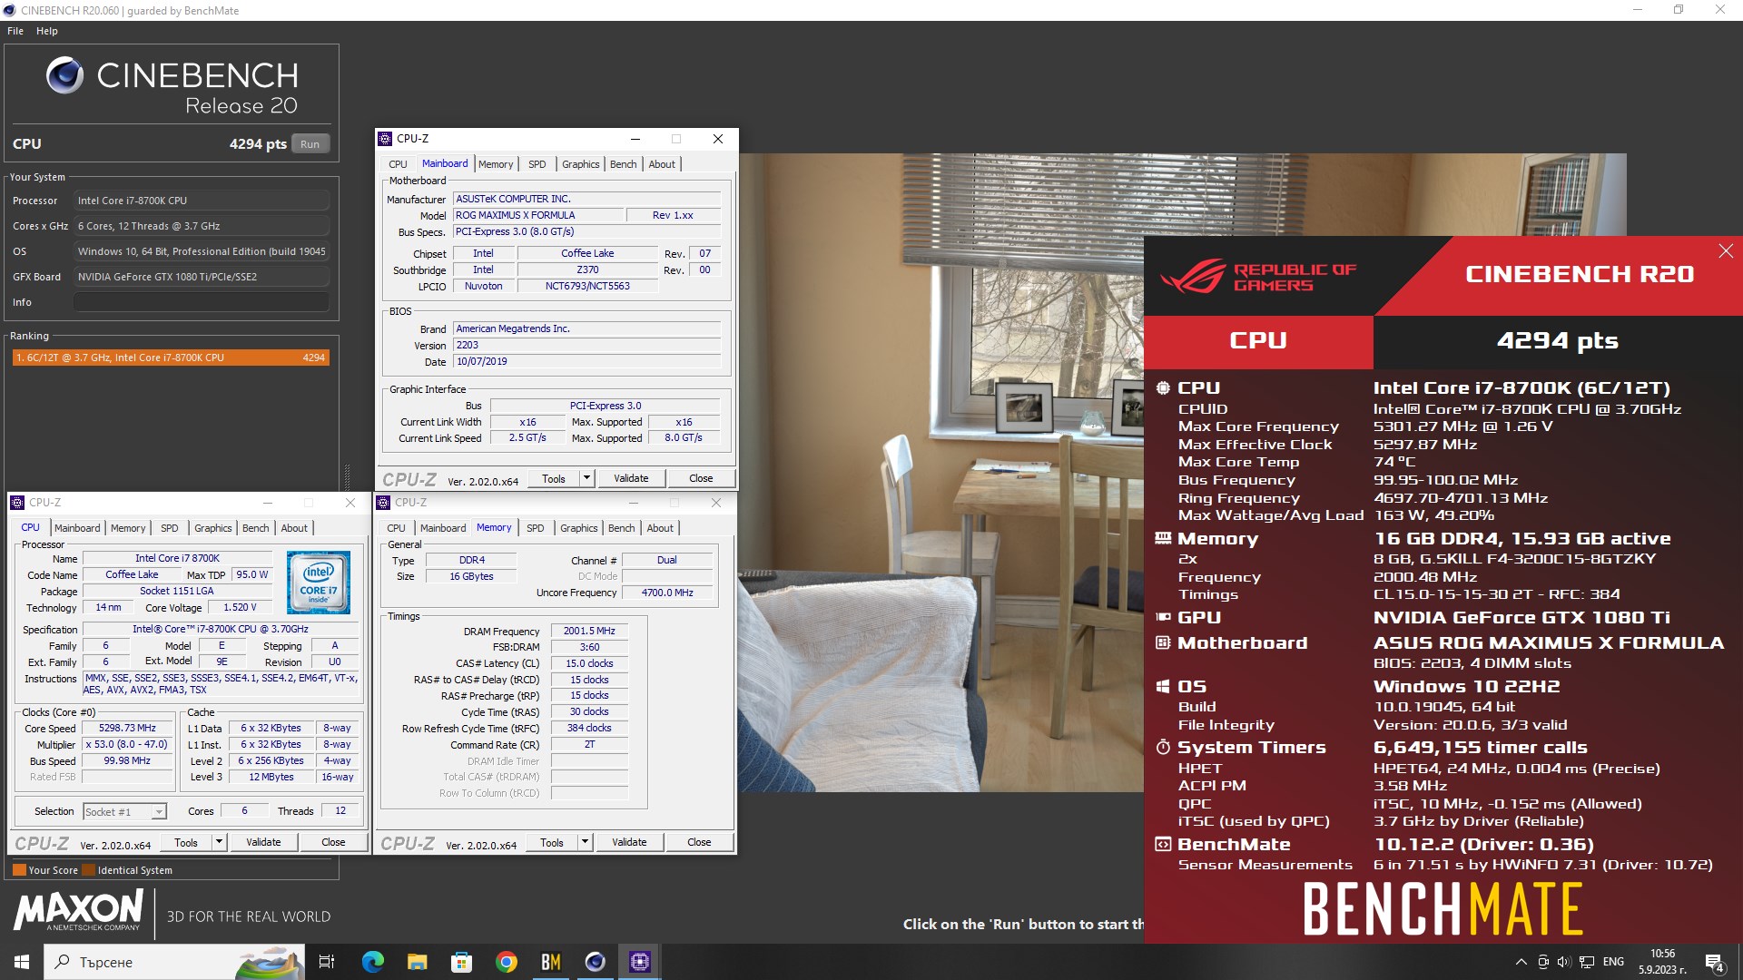The width and height of the screenshot is (1743, 980).
Task: Switch to CPU tab in the Memory CPU-Z window
Action: 396,528
